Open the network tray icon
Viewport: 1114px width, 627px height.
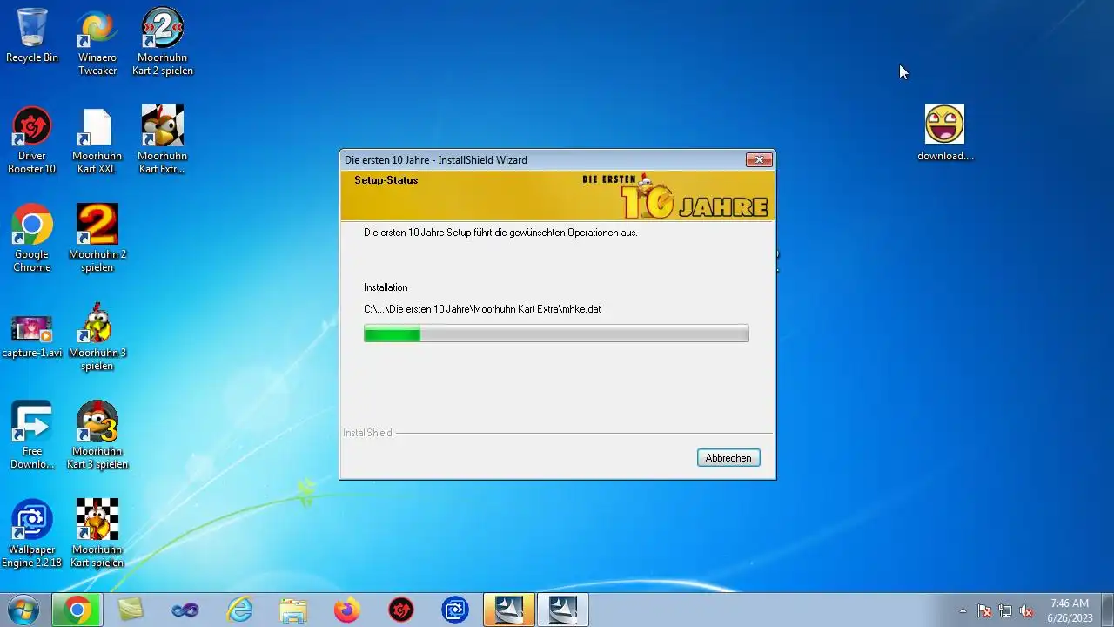tap(1005, 610)
